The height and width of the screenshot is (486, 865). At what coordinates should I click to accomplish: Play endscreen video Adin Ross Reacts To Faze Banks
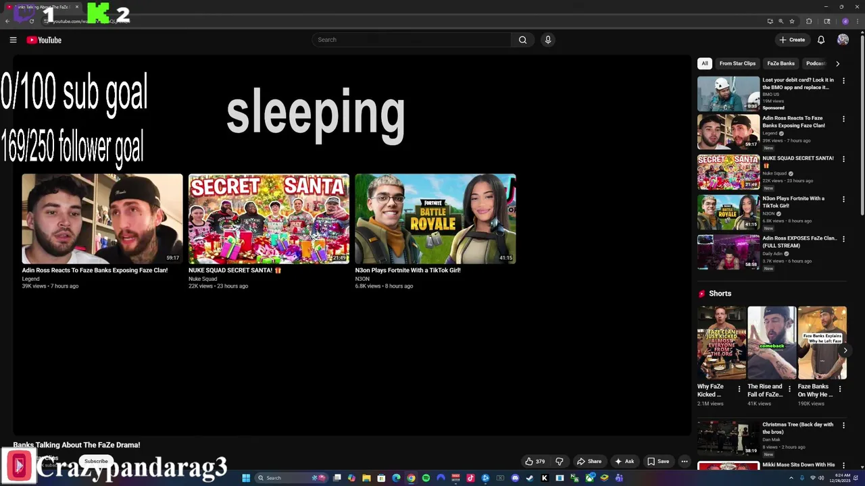pyautogui.click(x=102, y=219)
